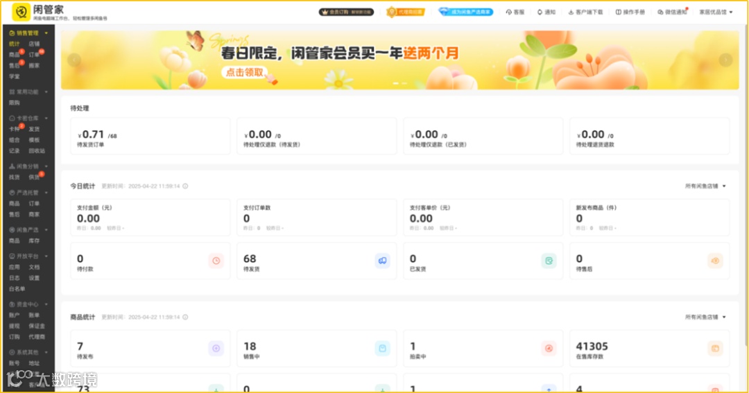Image resolution: width=749 pixels, height=393 pixels.
Task: Click the 闲鱼分销 section icon
Action: [x=12, y=166]
